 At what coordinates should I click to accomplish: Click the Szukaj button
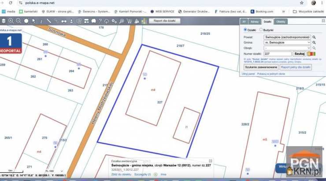(x=300, y=54)
